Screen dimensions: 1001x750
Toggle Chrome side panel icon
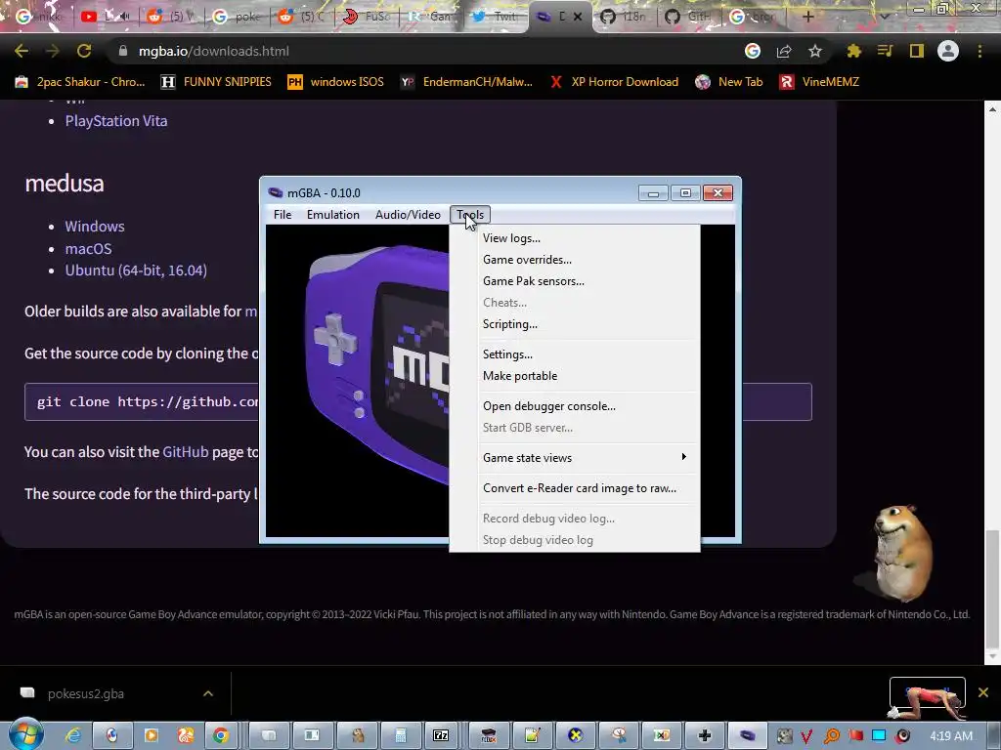(x=917, y=51)
